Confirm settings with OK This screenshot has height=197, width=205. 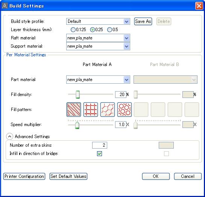tap(156, 176)
